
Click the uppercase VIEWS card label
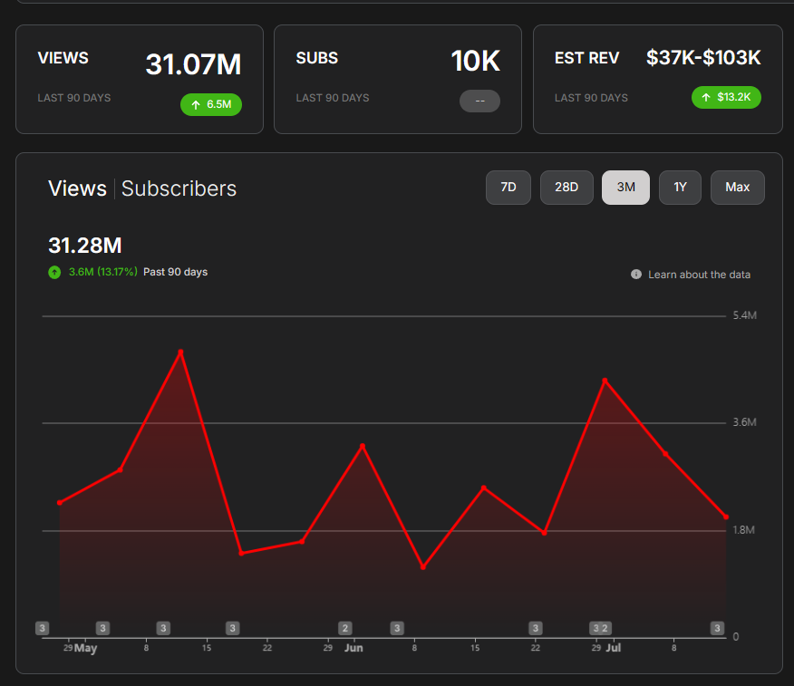pos(63,58)
